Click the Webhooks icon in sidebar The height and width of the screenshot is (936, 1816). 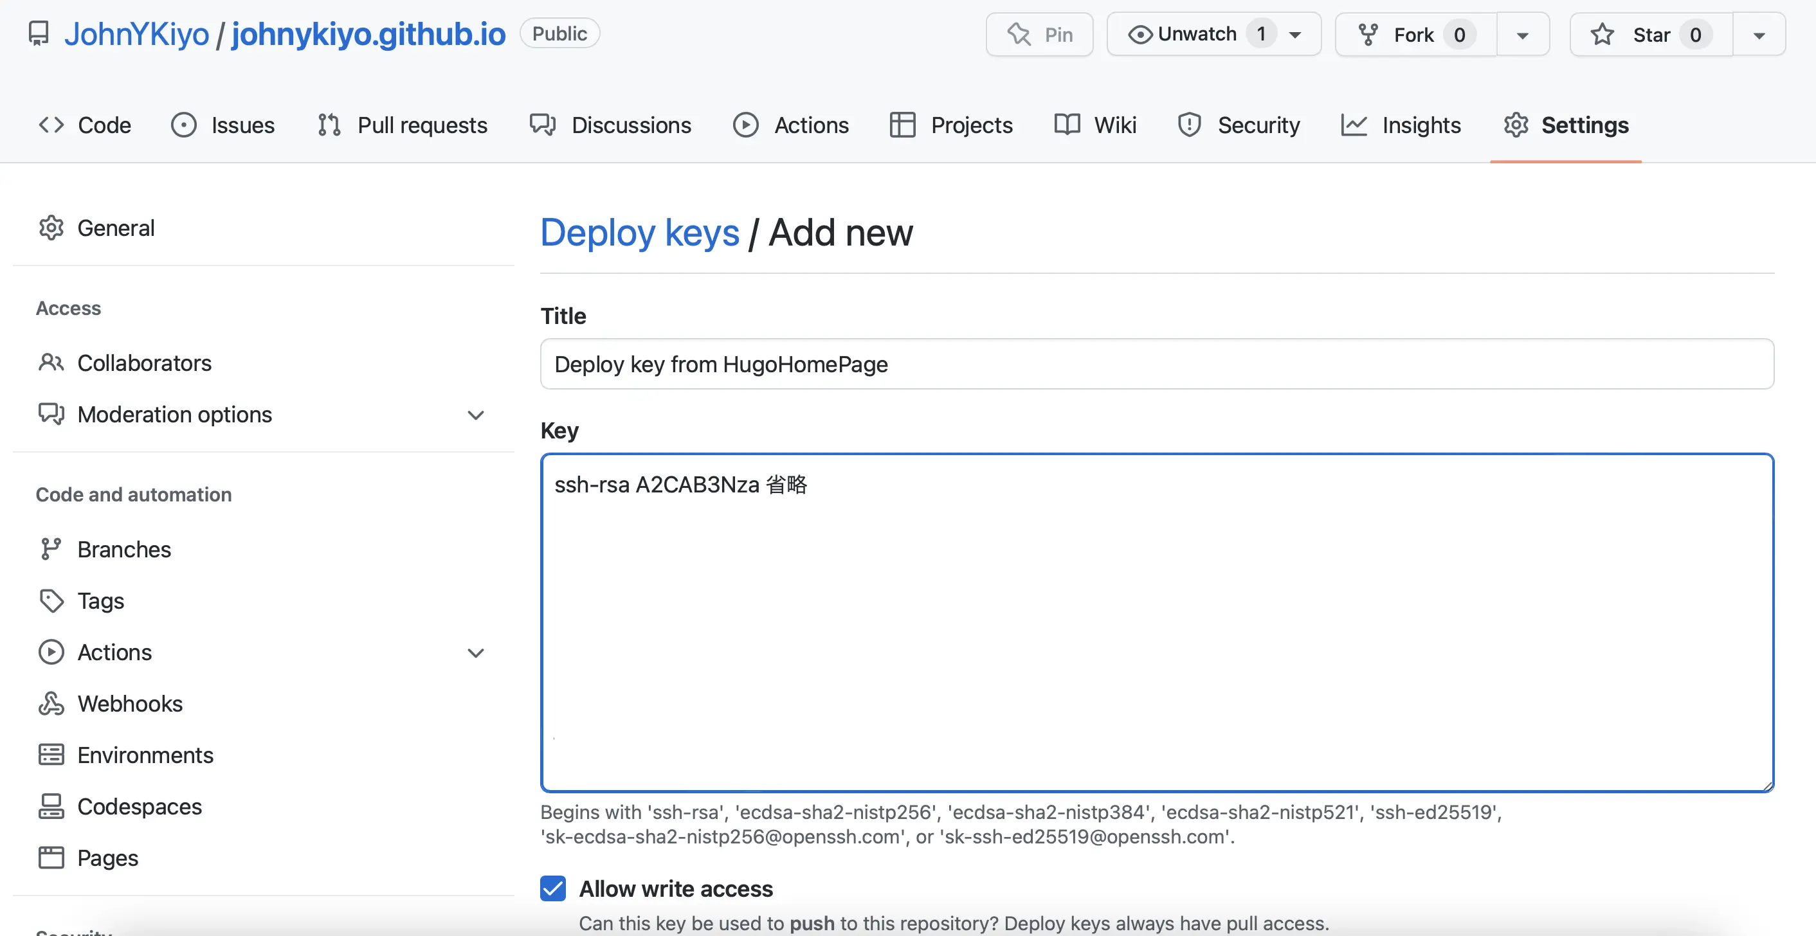51,703
